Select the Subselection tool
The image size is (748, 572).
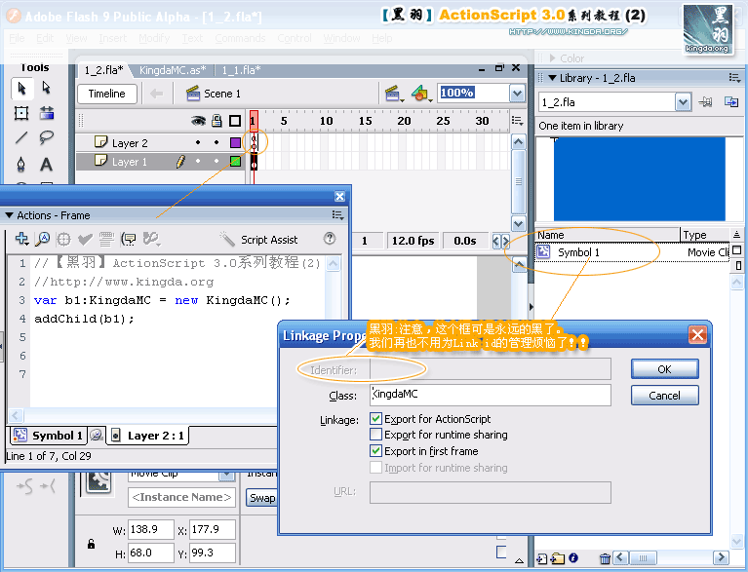(46, 88)
